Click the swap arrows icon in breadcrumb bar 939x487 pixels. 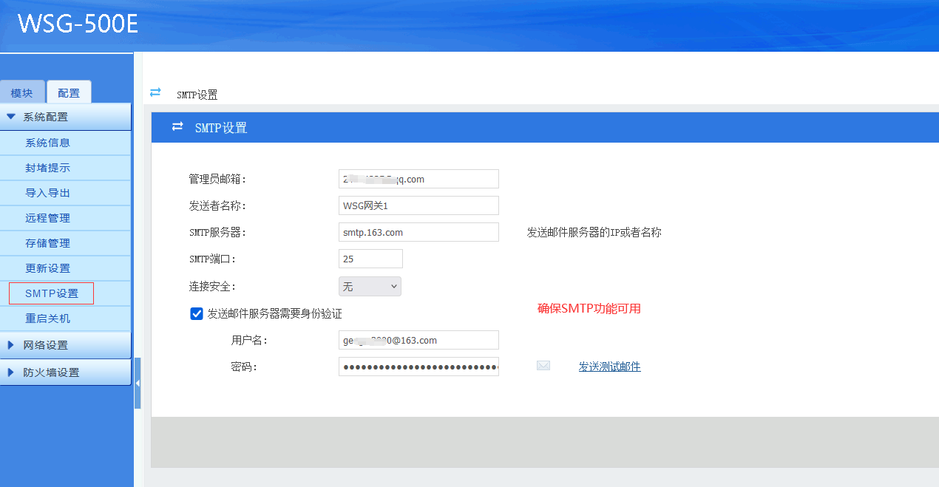pyautogui.click(x=155, y=92)
